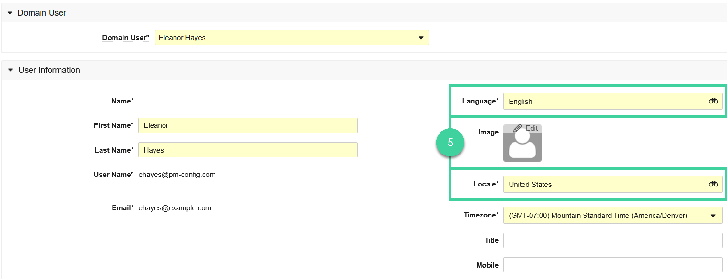727x279 pixels.
Task: Click the Domain User dropdown arrow
Action: tap(420, 37)
